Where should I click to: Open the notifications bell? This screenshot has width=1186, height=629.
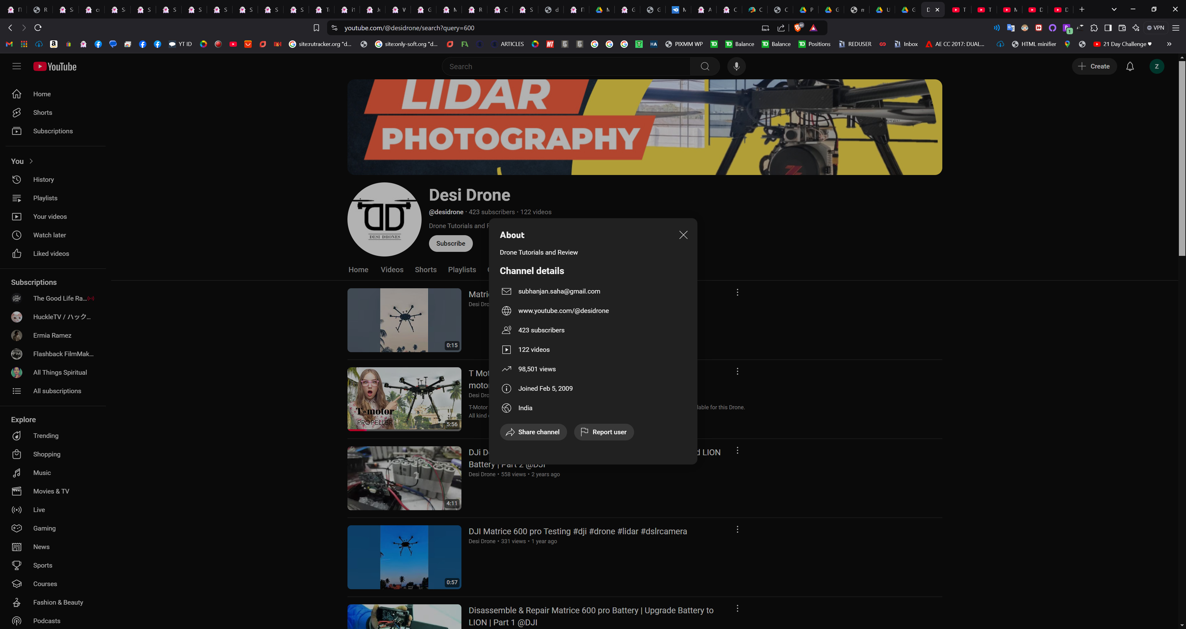point(1130,66)
